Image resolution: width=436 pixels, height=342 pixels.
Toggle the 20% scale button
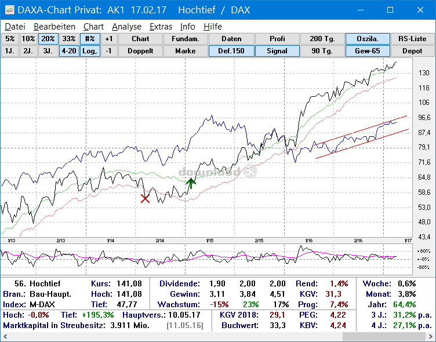48,39
